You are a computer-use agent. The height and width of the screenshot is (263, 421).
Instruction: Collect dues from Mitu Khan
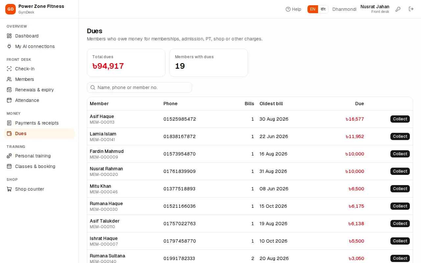tap(400, 189)
